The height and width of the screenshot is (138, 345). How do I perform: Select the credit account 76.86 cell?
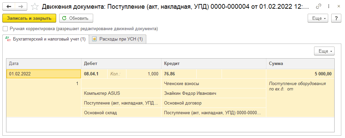tap(178, 74)
